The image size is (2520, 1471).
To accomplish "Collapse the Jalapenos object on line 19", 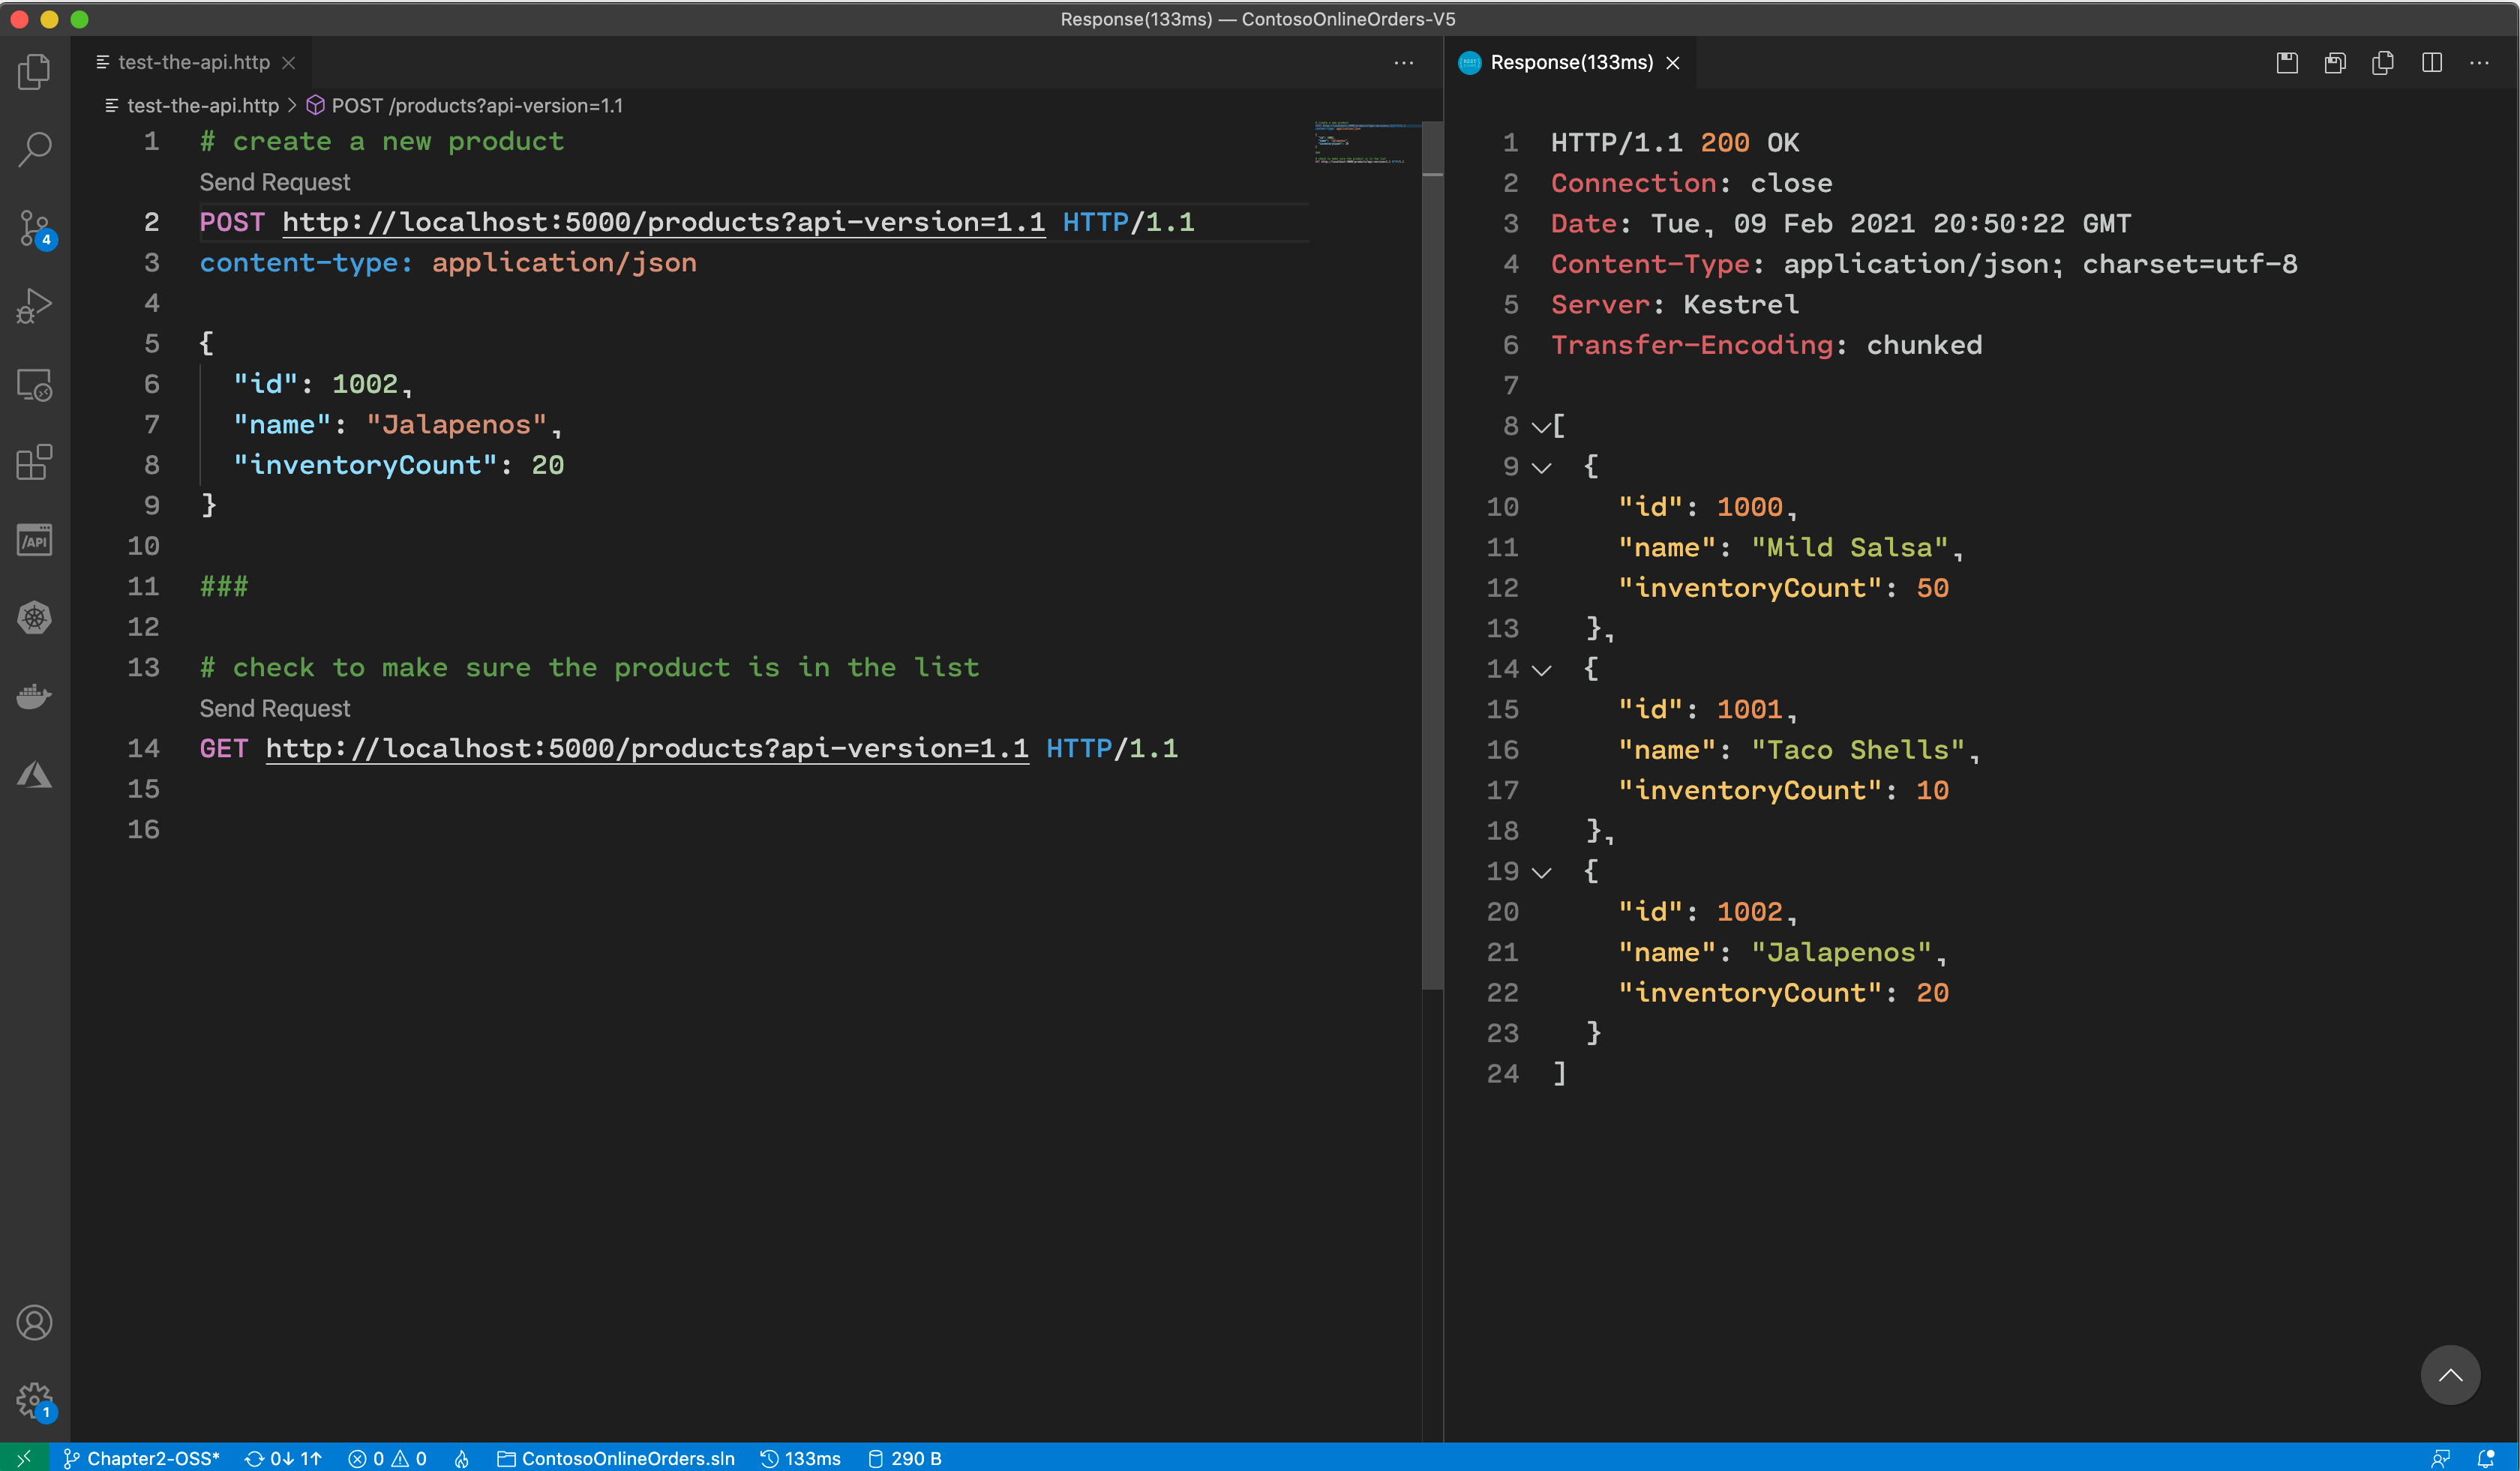I will pos(1541,873).
